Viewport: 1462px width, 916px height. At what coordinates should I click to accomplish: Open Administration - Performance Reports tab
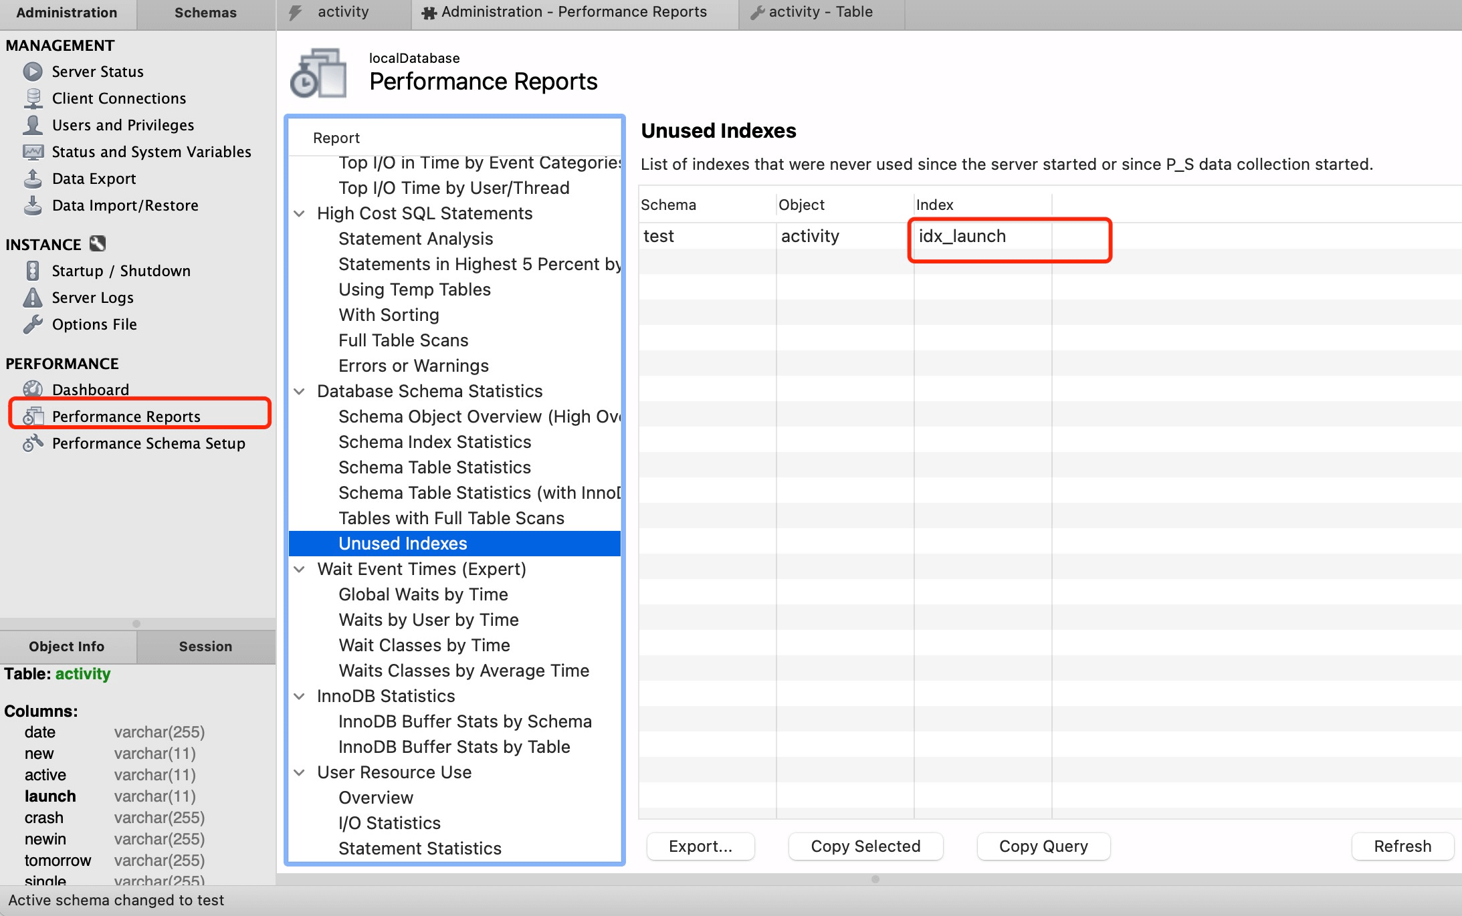coord(574,13)
